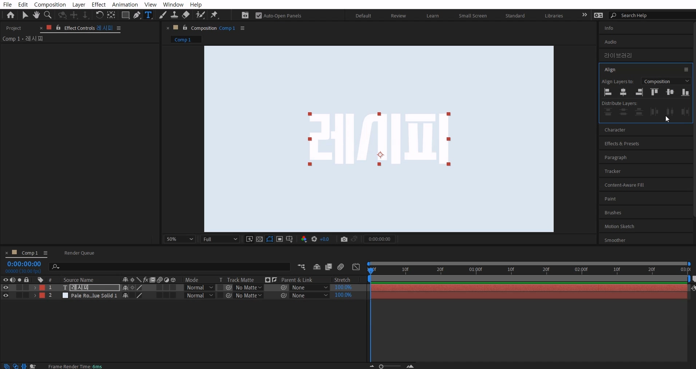Toggle Shy layers hide in timeline
696x369 pixels.
click(x=317, y=267)
